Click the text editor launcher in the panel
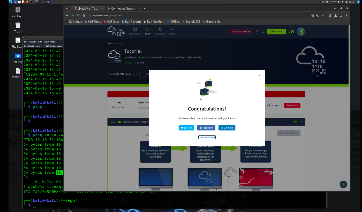The image size is (362, 212). pos(23,2)
